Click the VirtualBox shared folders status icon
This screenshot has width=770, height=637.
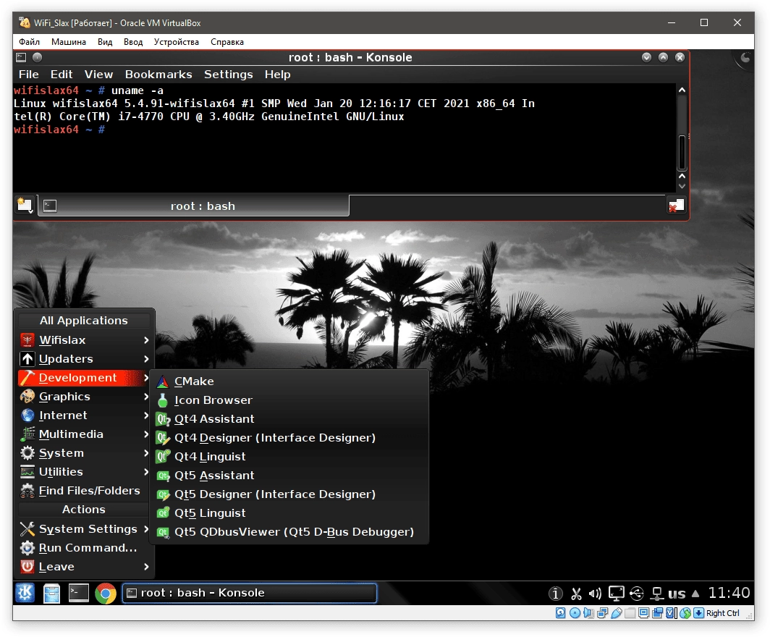630,613
